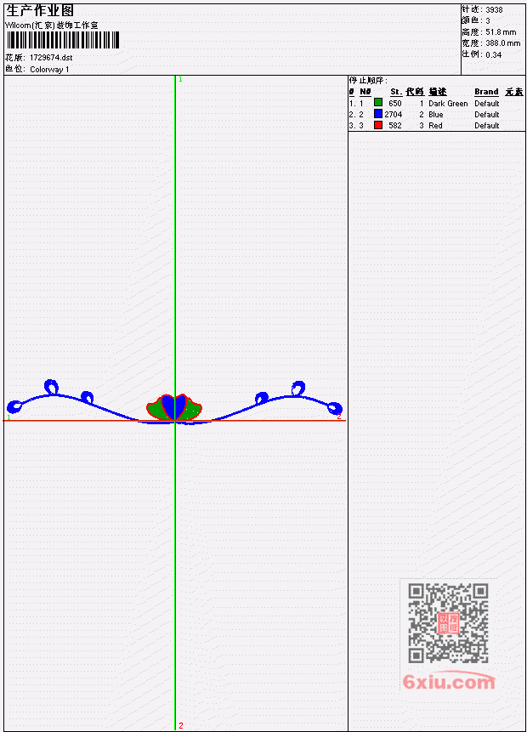Select the file name '1729674.dst'
Viewport: 527px width, 732px height.
[x=51, y=58]
